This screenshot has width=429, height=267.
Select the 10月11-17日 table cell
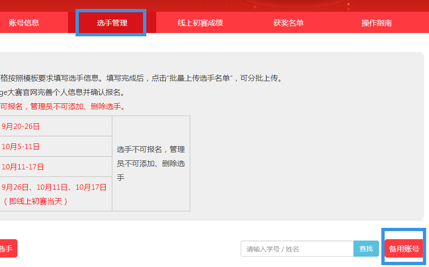click(23, 167)
